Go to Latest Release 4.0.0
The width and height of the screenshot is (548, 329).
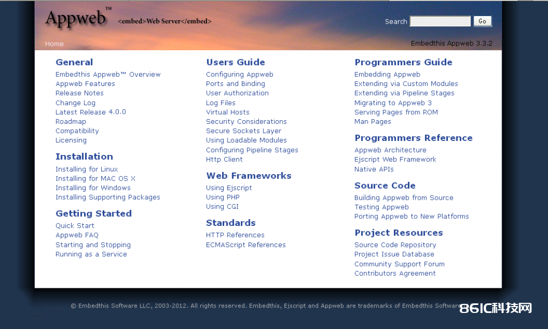(91, 112)
